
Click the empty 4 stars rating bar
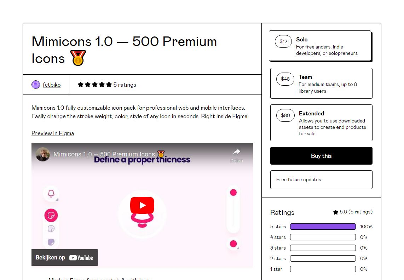tap(323, 237)
